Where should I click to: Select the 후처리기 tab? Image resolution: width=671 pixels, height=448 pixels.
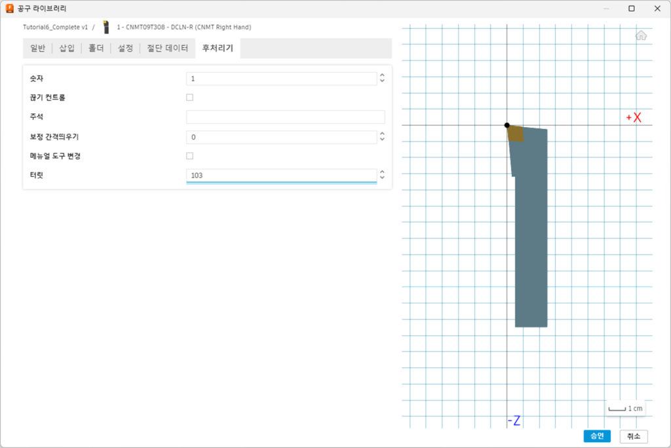pos(218,48)
